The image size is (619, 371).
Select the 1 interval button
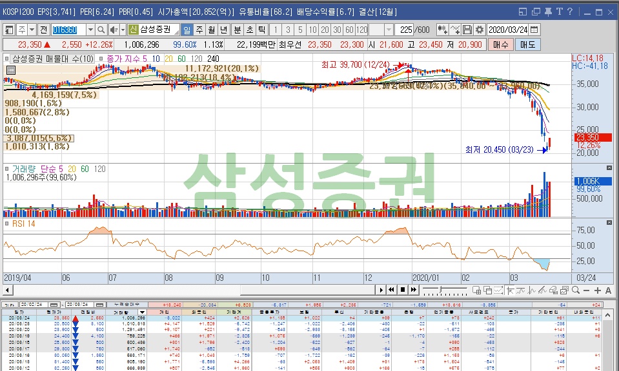pyautogui.click(x=276, y=30)
